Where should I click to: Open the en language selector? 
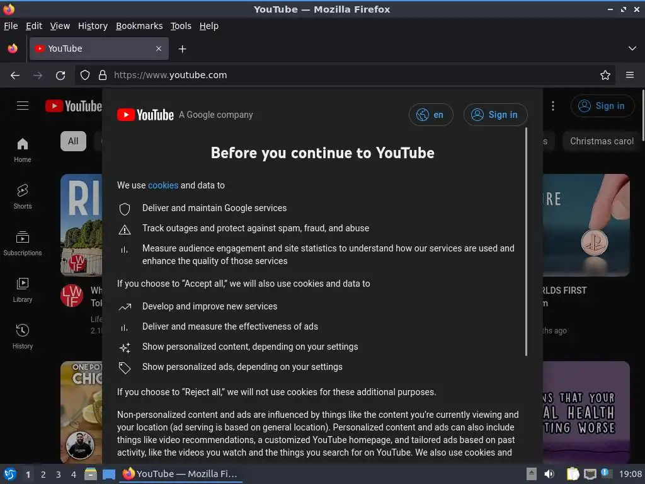coord(431,115)
